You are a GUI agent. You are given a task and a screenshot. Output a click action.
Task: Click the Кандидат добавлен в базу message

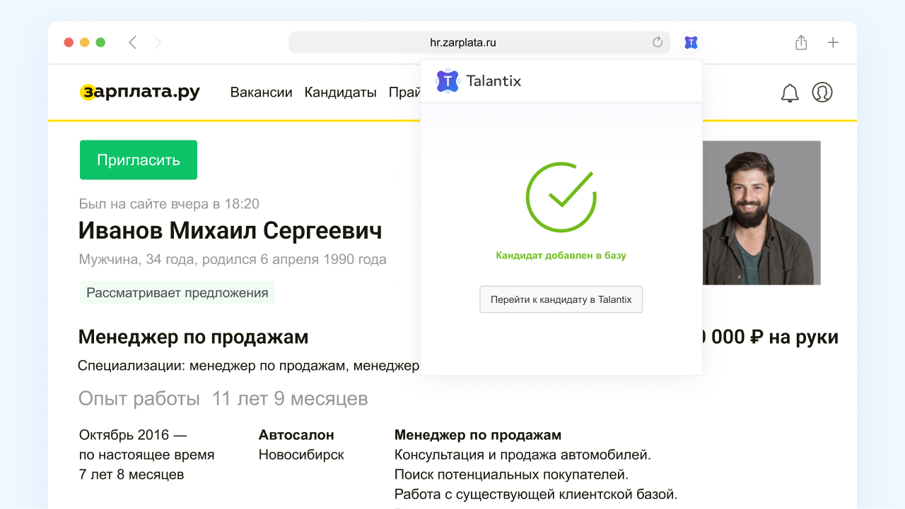(561, 256)
